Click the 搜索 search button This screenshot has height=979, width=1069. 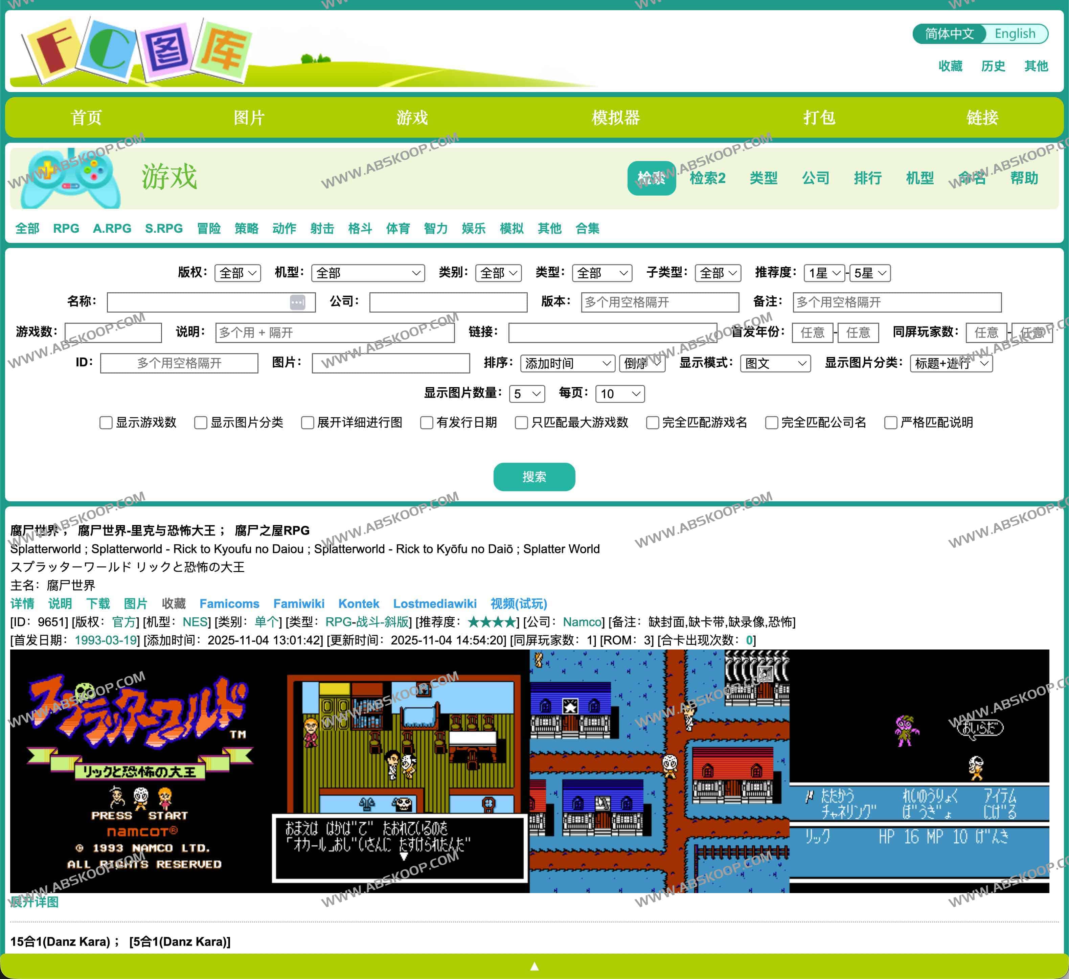tap(534, 477)
